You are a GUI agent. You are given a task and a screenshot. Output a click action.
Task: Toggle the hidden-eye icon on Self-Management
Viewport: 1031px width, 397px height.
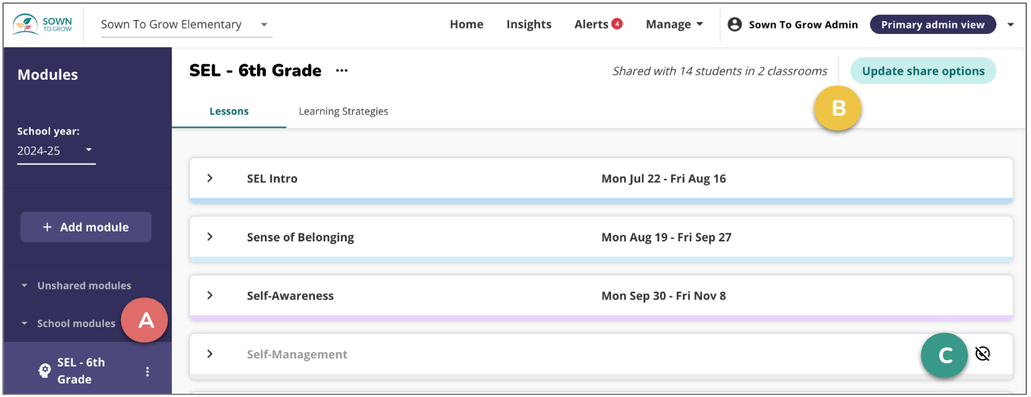coord(982,354)
